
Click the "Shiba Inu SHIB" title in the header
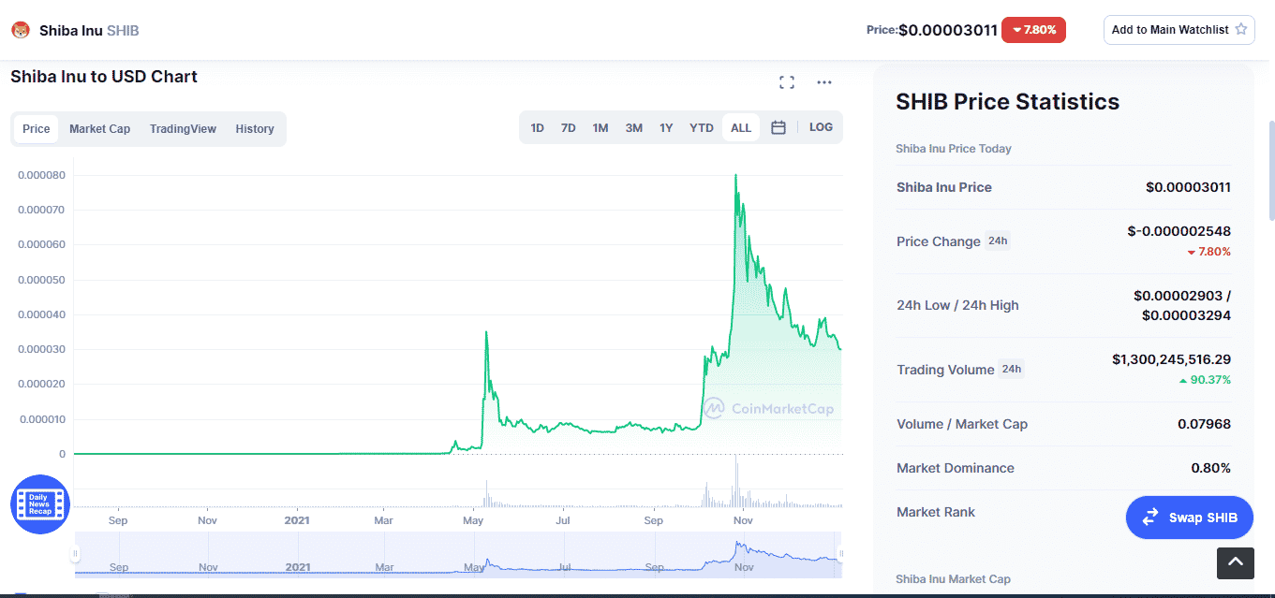pos(89,31)
